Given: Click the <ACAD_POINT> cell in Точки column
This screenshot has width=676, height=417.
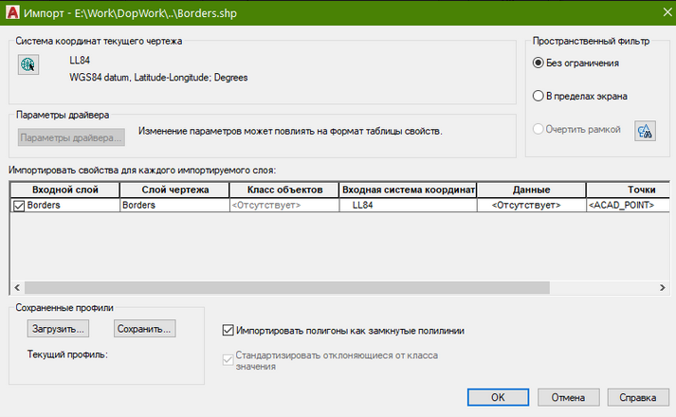Looking at the screenshot, I should point(621,205).
